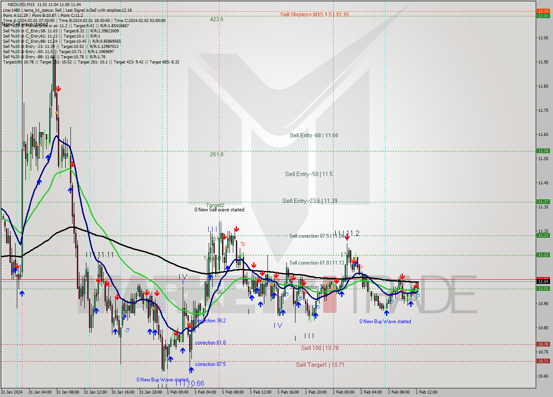Click the green 11.15 price tag
The image size is (553, 397).
click(543, 255)
